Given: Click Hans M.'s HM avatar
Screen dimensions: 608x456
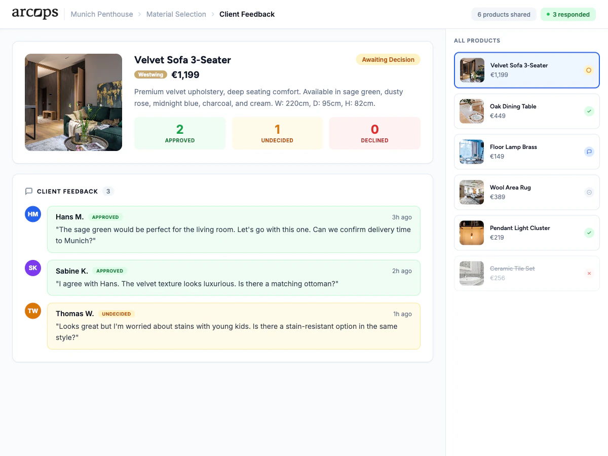Looking at the screenshot, I should coord(33,214).
